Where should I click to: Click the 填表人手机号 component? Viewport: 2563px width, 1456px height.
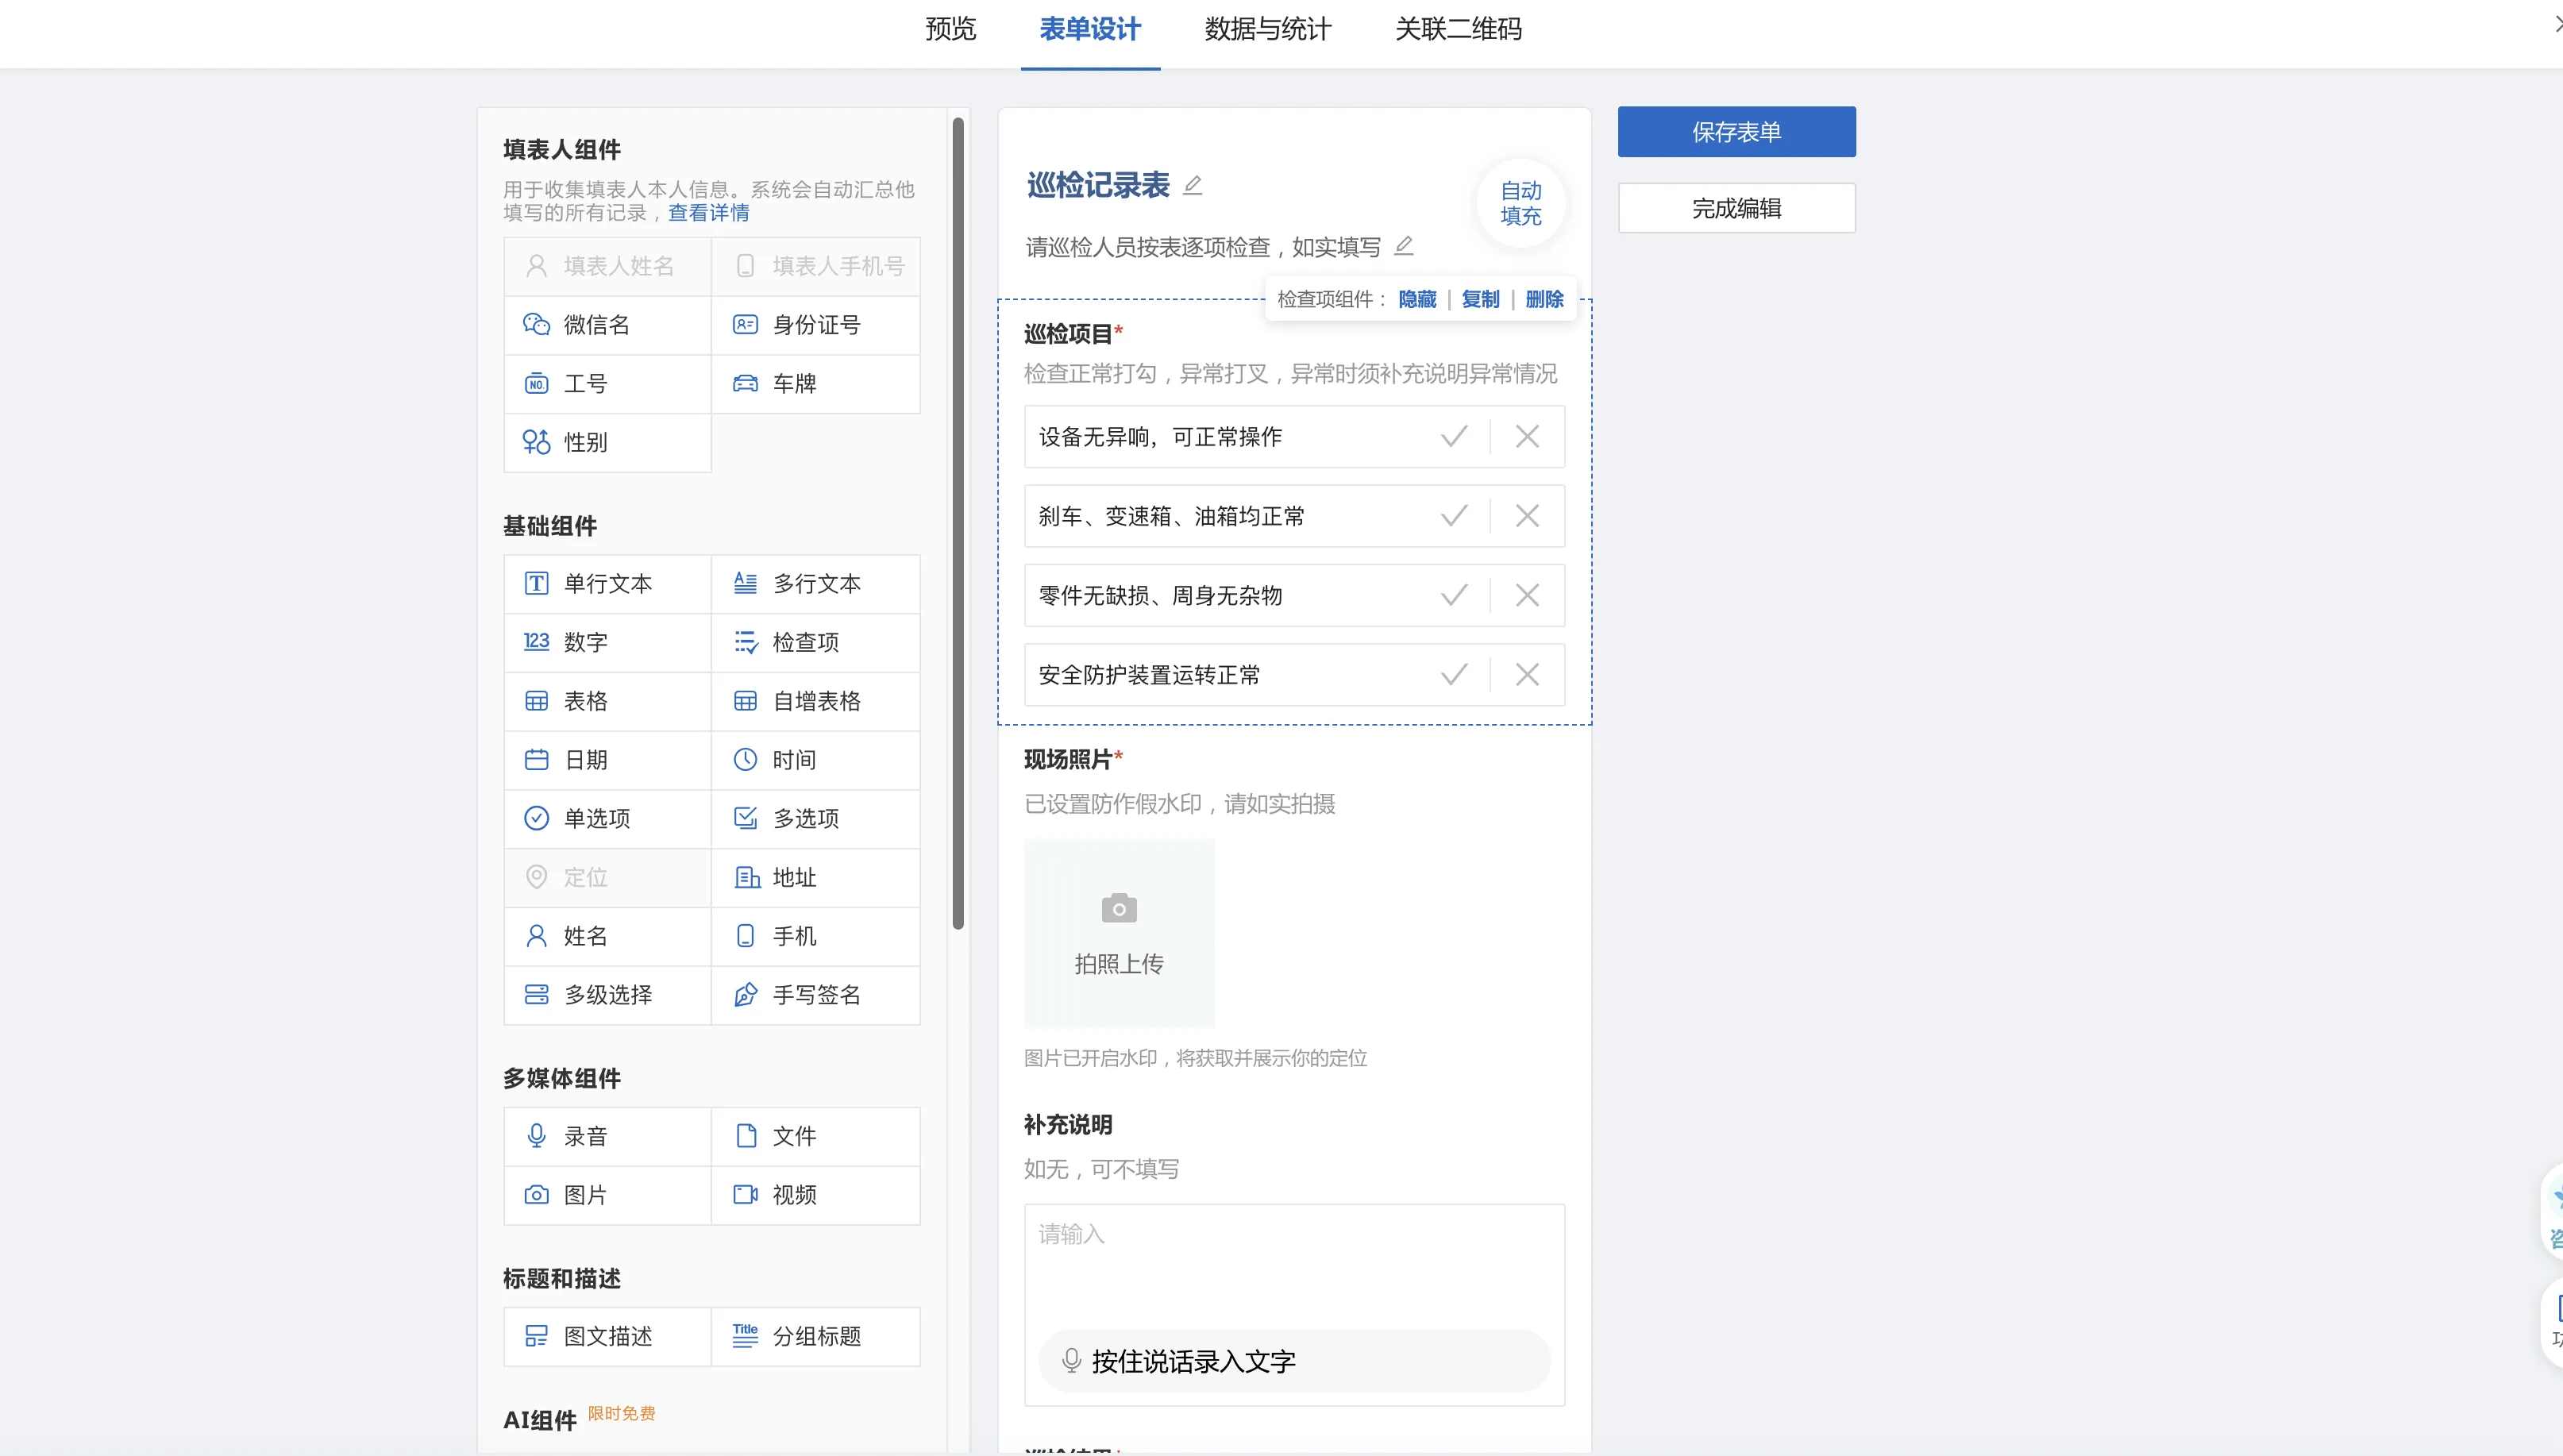point(815,267)
